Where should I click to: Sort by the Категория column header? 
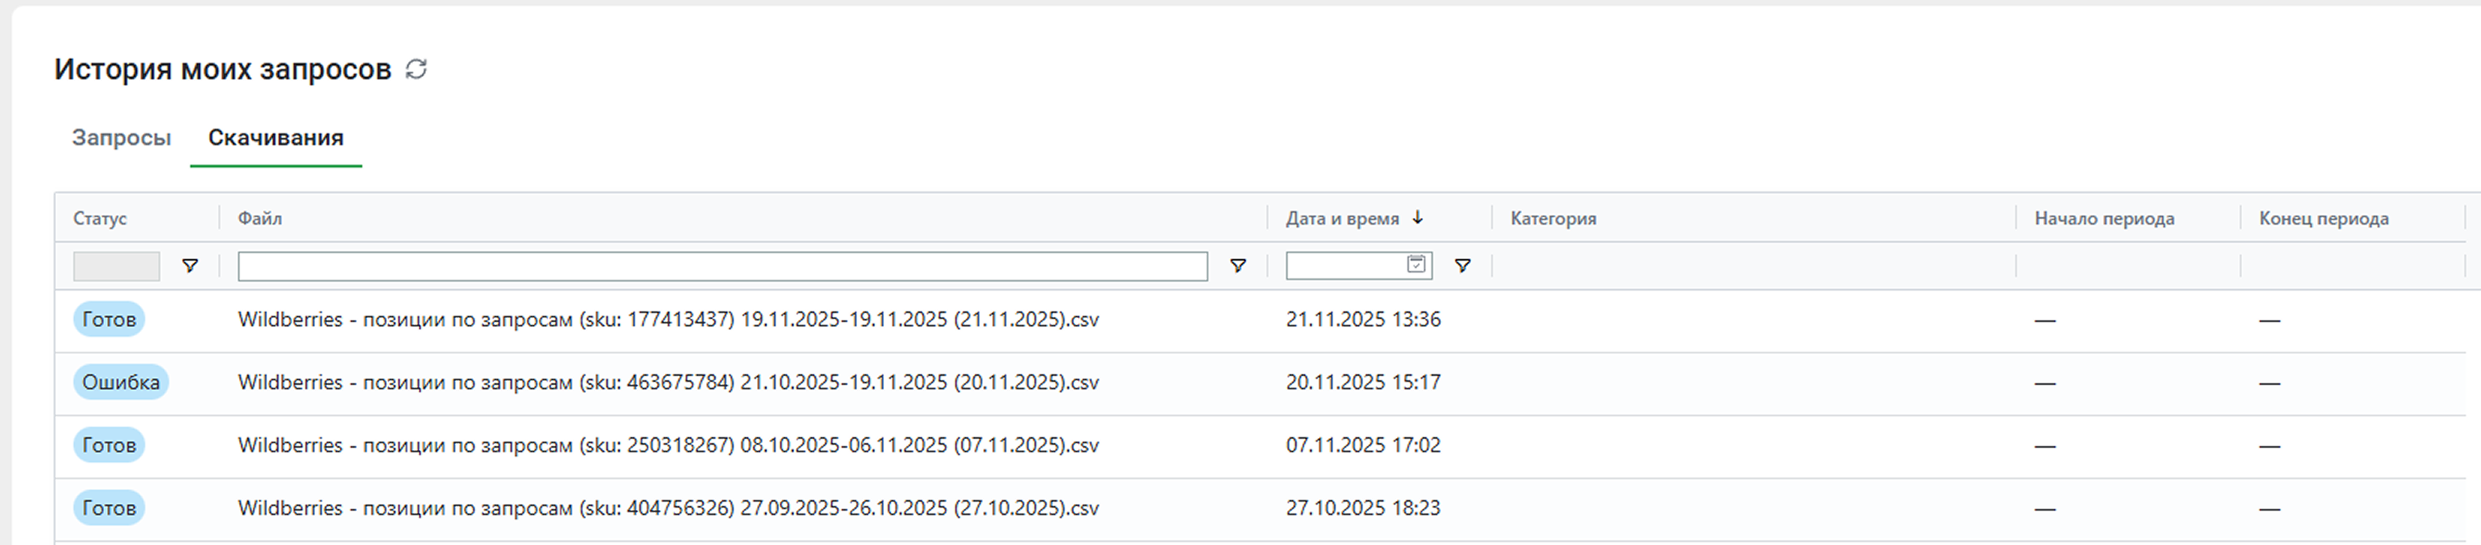pos(1553,219)
